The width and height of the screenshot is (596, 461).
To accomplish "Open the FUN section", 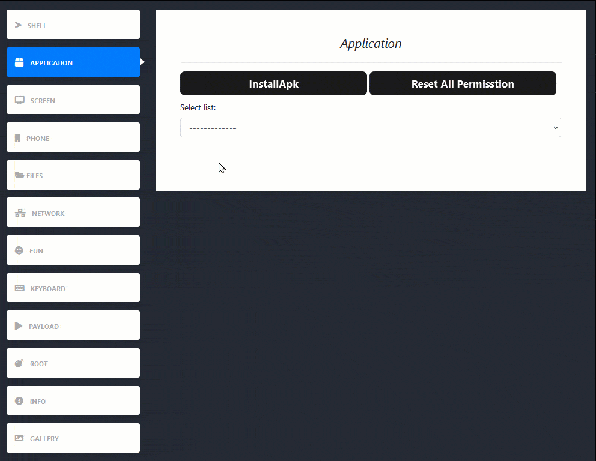I will tap(73, 250).
